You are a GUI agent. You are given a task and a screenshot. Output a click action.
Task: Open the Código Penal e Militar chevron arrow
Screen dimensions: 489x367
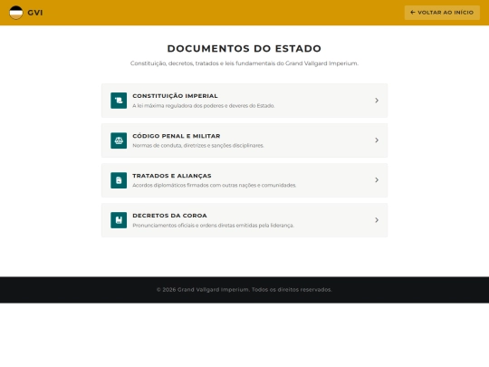(377, 140)
